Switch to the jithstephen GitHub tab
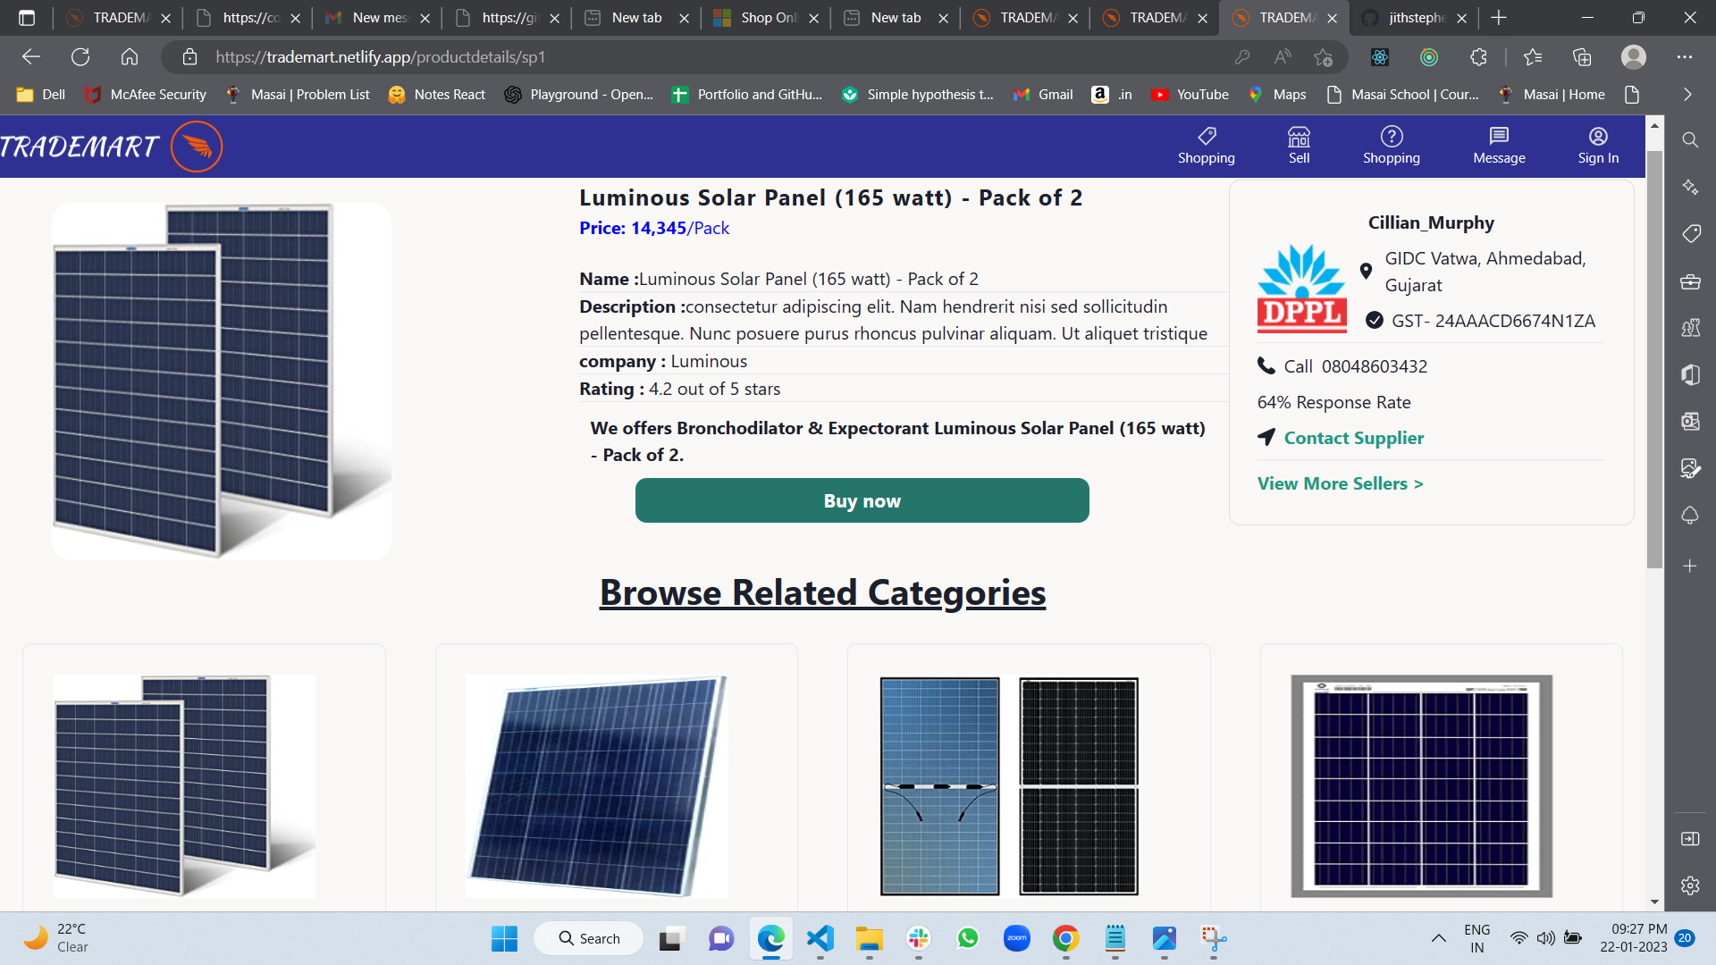1716x965 pixels. click(x=1415, y=18)
